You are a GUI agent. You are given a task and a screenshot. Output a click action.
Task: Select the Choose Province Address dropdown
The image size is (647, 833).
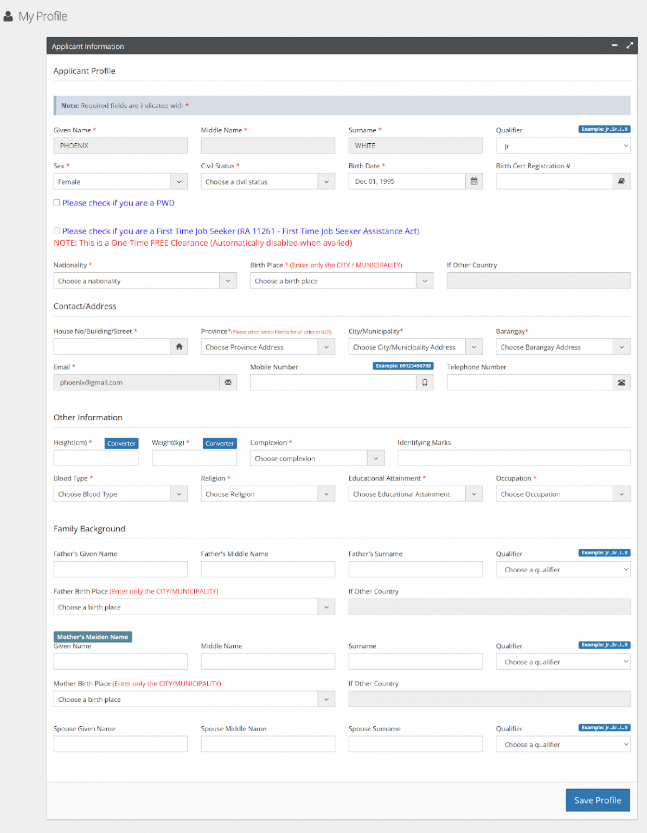click(267, 347)
